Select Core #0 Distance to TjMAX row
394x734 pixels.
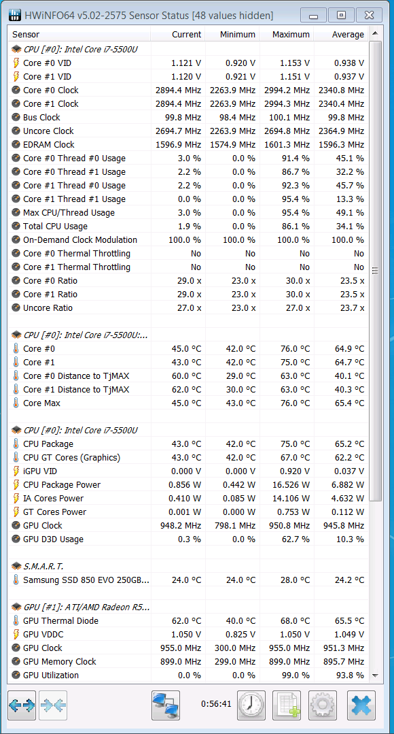pyautogui.click(x=188, y=376)
